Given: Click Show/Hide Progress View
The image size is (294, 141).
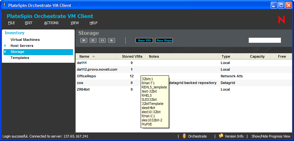Looking at the screenshot, I should tap(271, 136).
